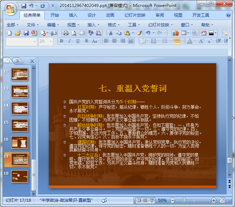Switch to Slide Sorter view
235x207 pixels.
click(145, 200)
